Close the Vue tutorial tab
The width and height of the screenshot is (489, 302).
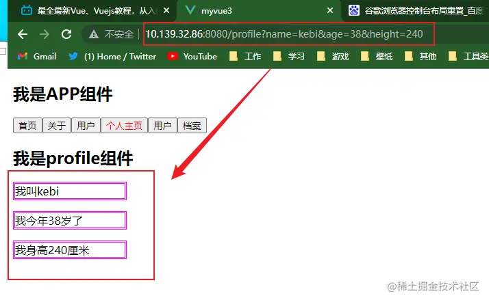tap(166, 10)
